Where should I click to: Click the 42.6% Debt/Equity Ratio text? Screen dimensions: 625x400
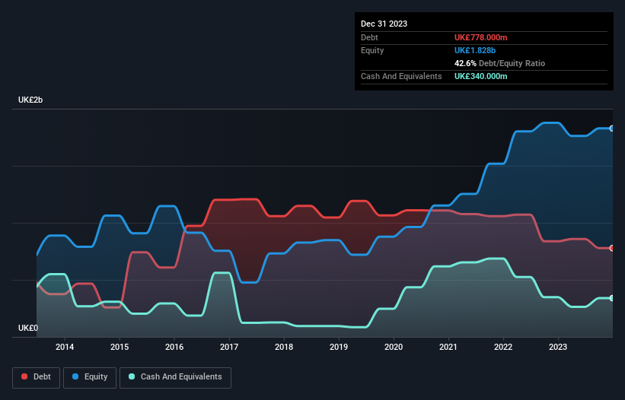coord(499,63)
